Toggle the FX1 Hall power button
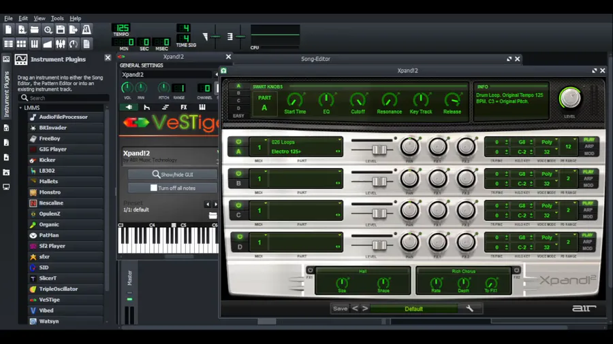The image size is (613, 344). 310,270
